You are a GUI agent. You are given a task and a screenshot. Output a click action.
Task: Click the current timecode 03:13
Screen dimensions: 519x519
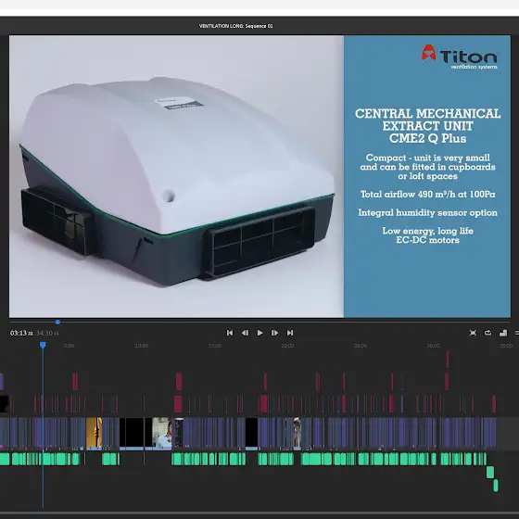pyautogui.click(x=21, y=333)
